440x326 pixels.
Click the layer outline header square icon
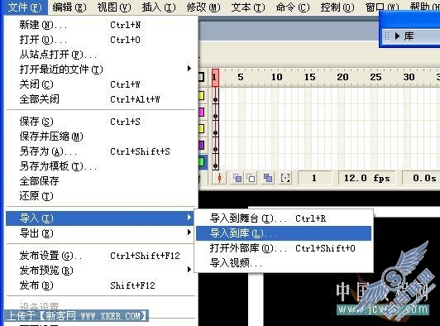(x=201, y=77)
